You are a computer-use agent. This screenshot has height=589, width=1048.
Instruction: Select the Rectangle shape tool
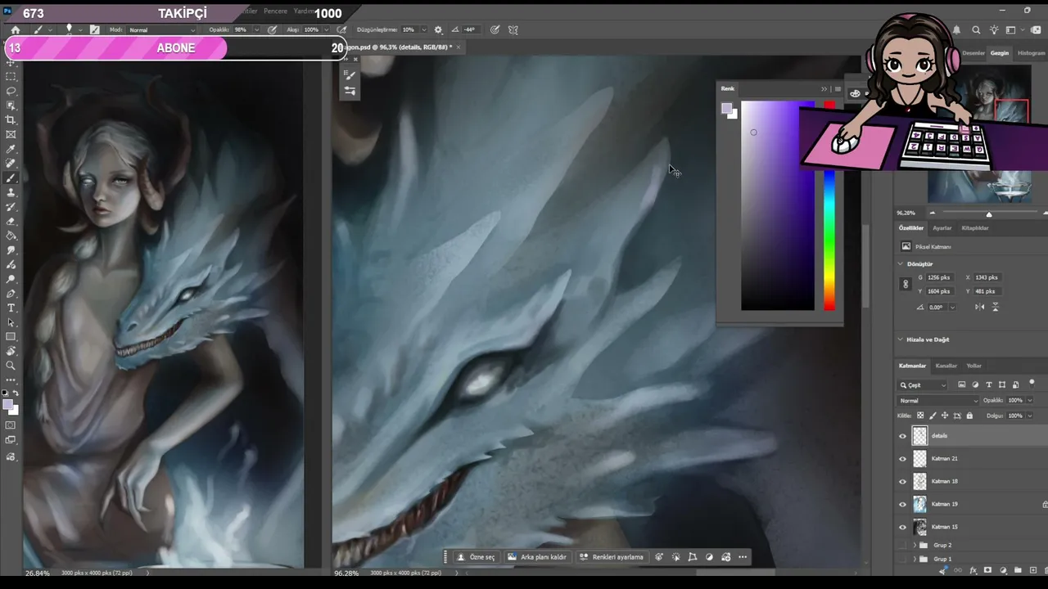click(11, 337)
